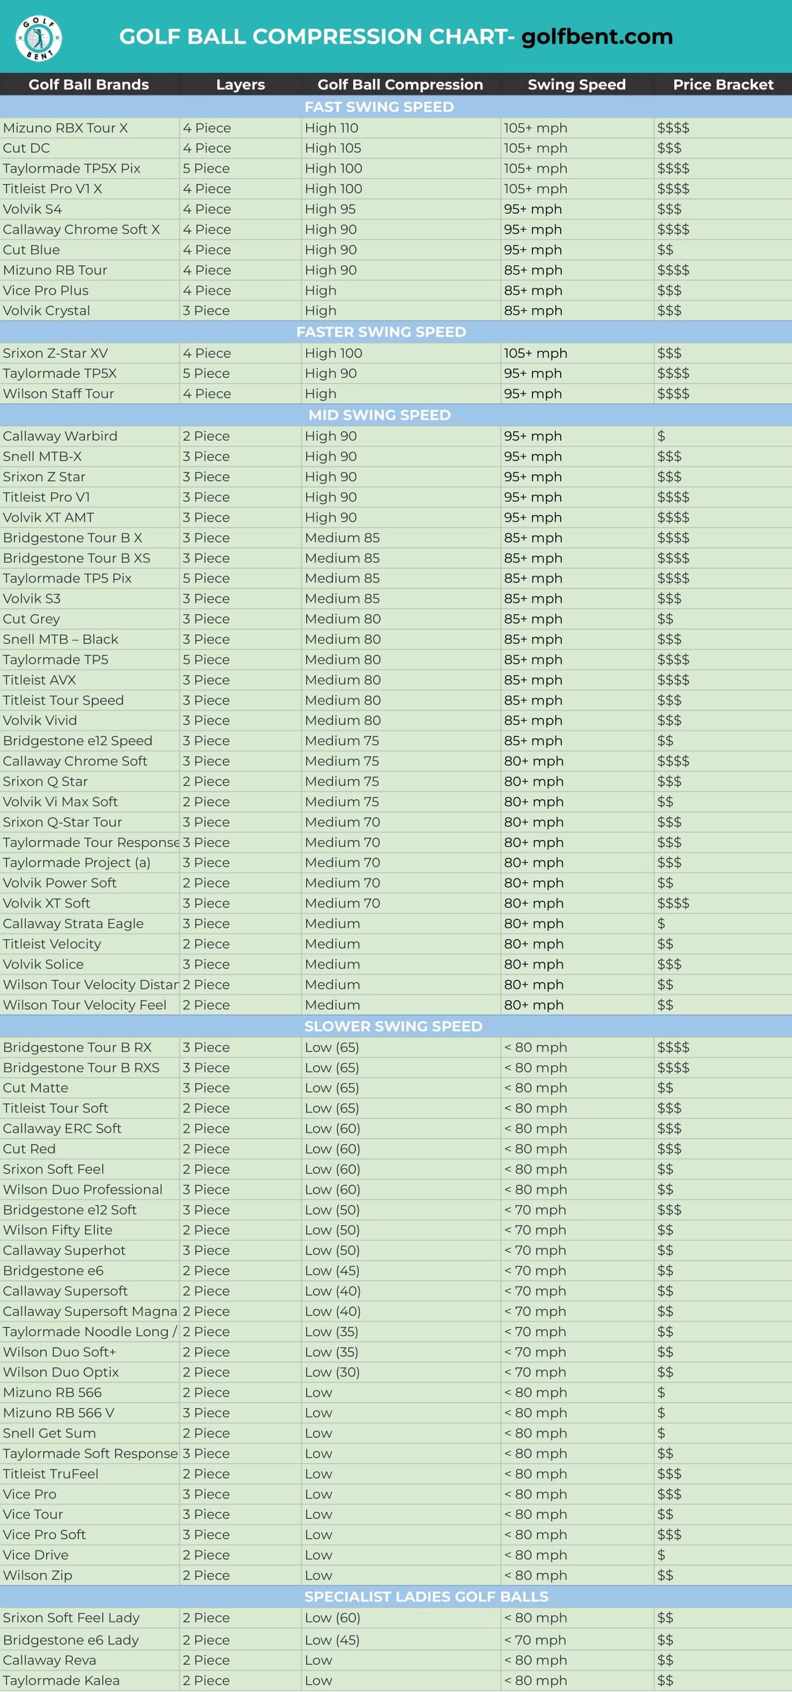Select the Golf Ball Brands column header
This screenshot has width=792, height=1692.
point(89,85)
